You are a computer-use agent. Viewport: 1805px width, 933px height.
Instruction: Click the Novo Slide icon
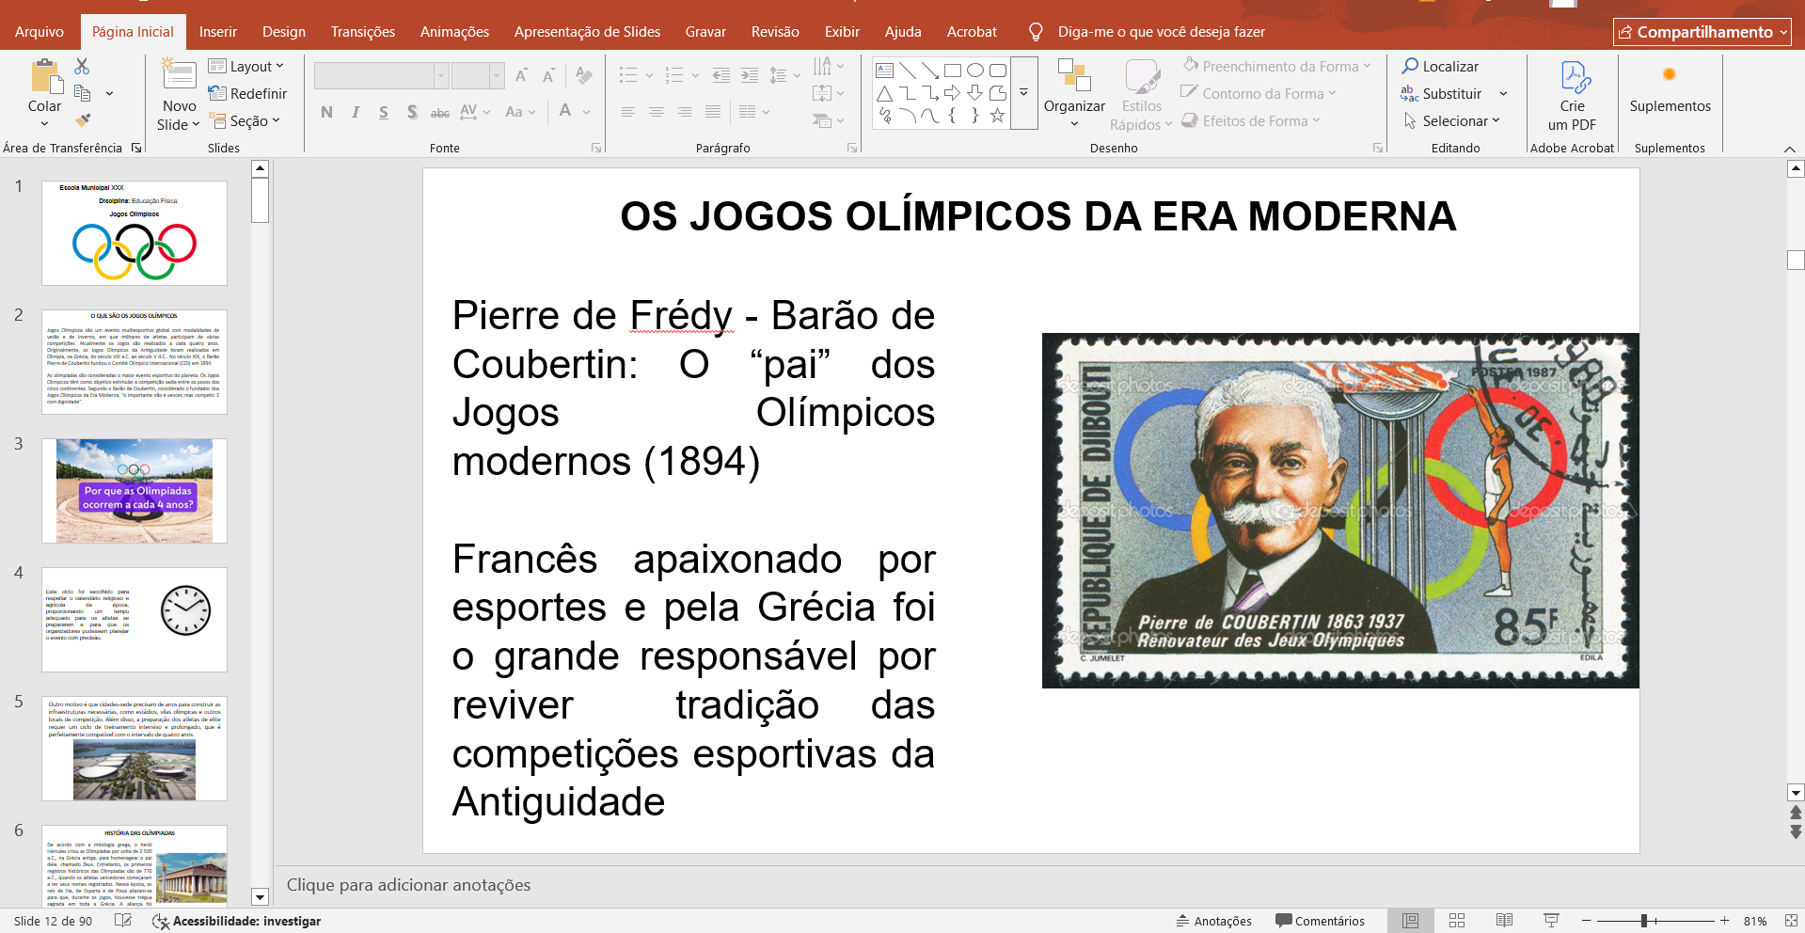click(x=179, y=74)
